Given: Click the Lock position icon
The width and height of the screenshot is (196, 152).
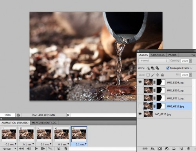Looking at the screenshot, I should click(x=158, y=75).
